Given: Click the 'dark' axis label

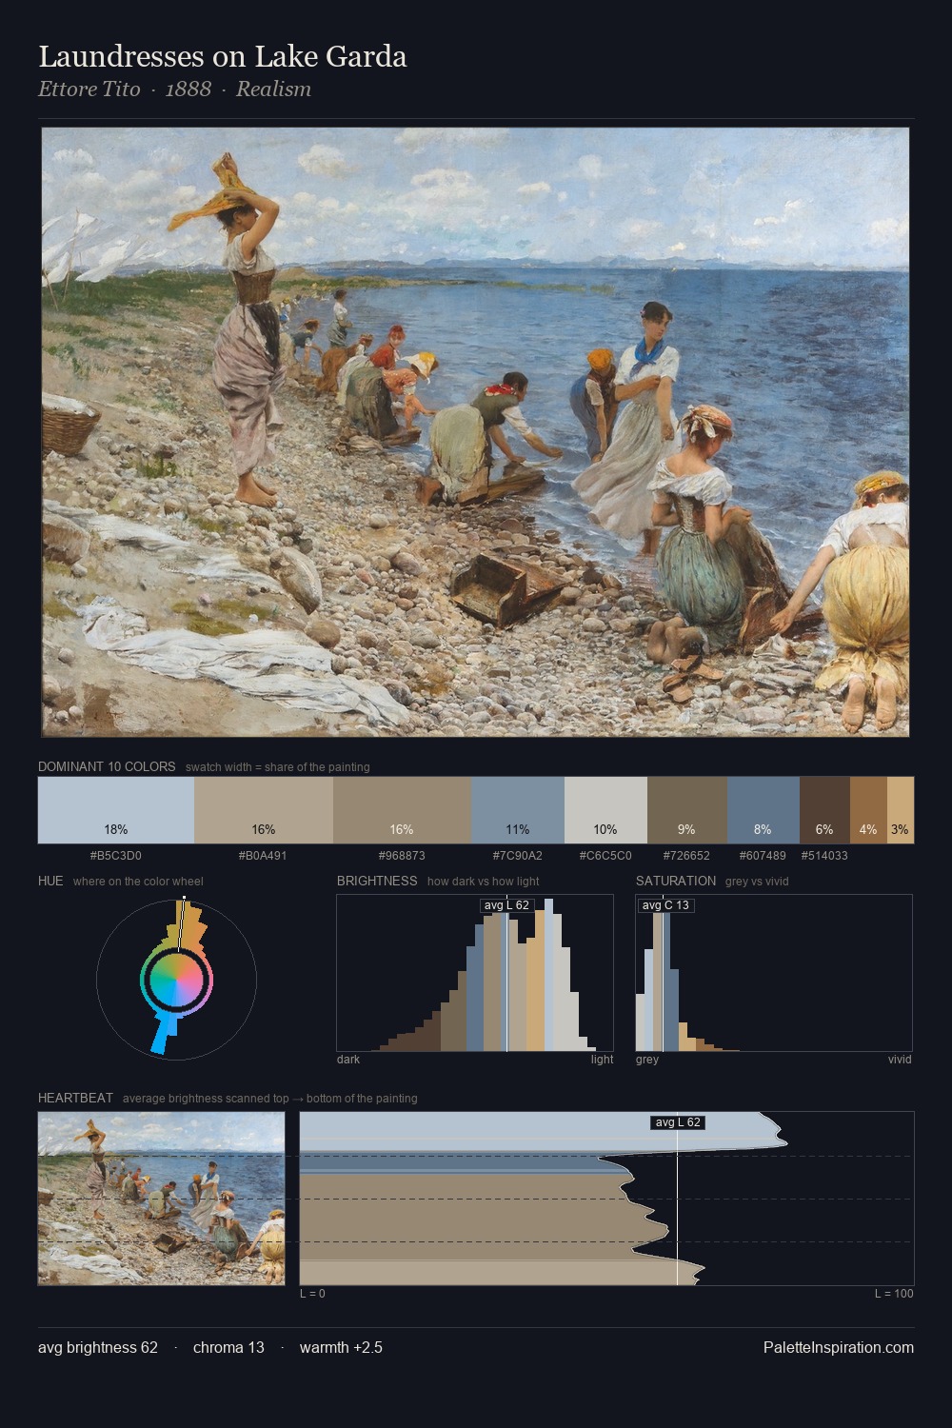Looking at the screenshot, I should coord(348,1060).
